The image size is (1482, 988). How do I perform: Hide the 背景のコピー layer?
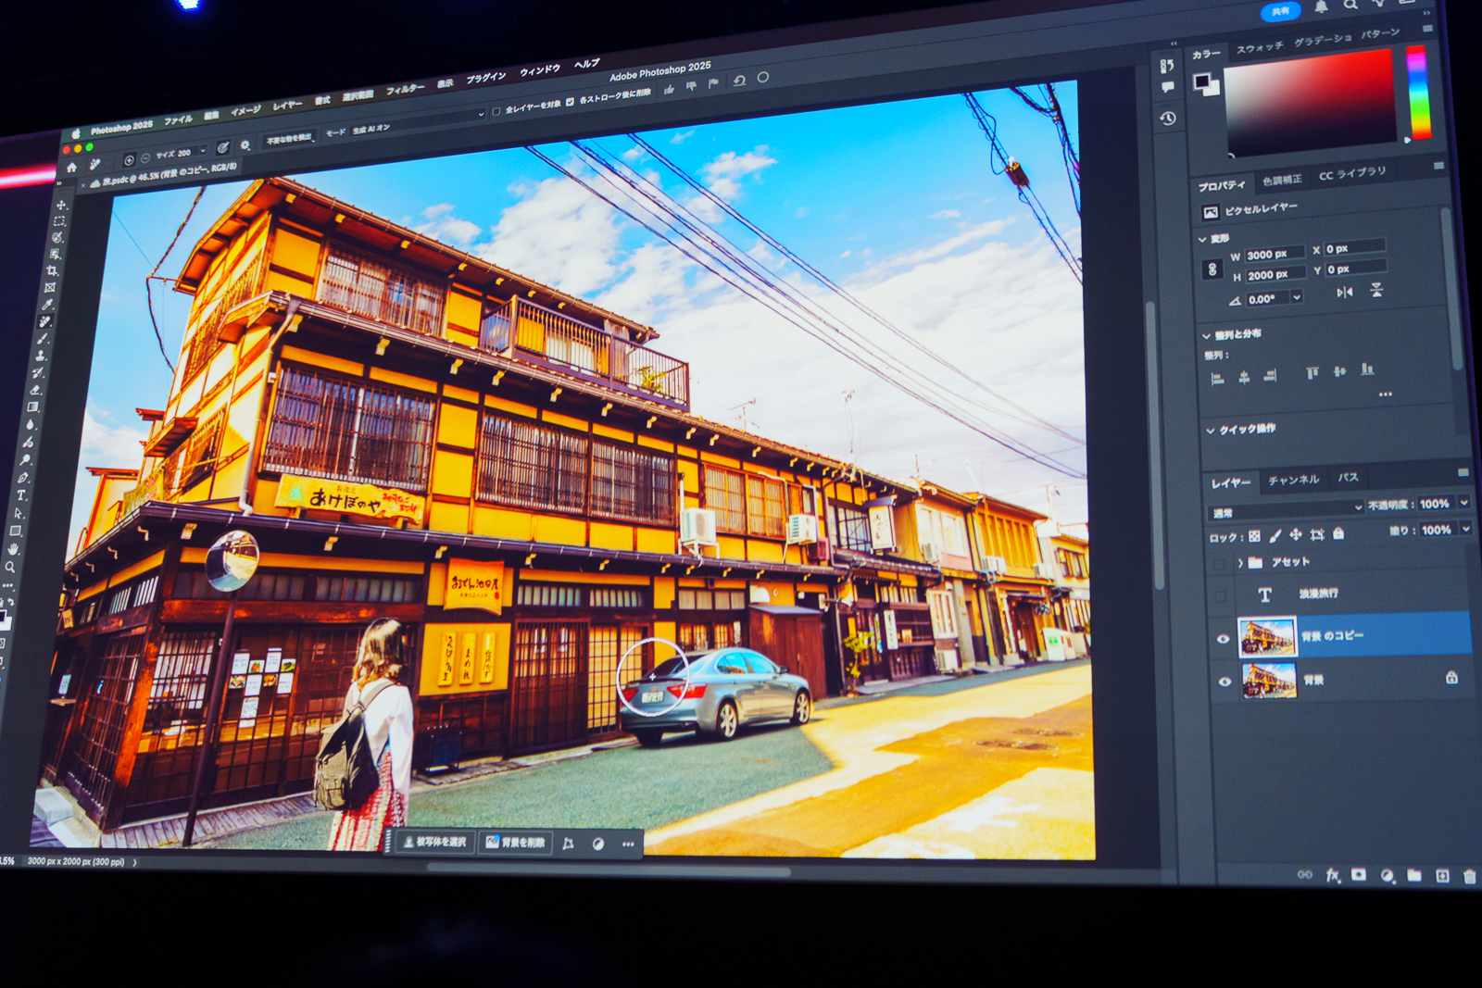click(x=1223, y=640)
